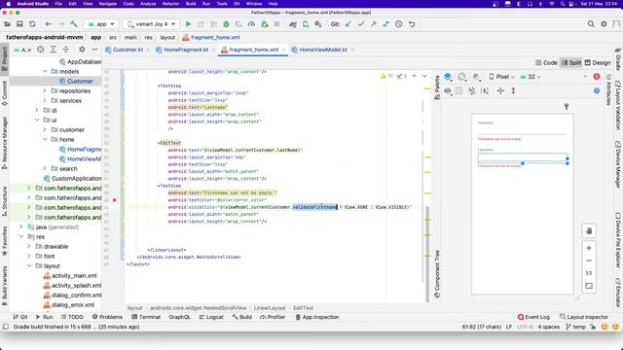
Task: Open the Search Everywhere magnifier icon
Action: 591,24
